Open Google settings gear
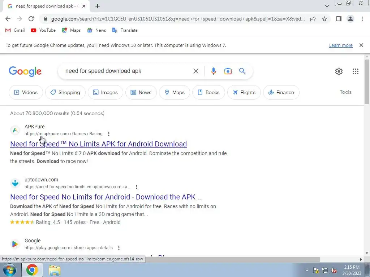The height and width of the screenshot is (277, 370). click(x=339, y=71)
